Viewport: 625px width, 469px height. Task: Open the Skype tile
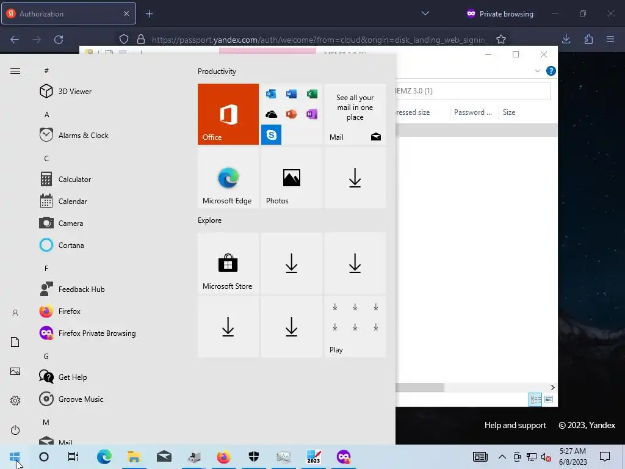[272, 135]
